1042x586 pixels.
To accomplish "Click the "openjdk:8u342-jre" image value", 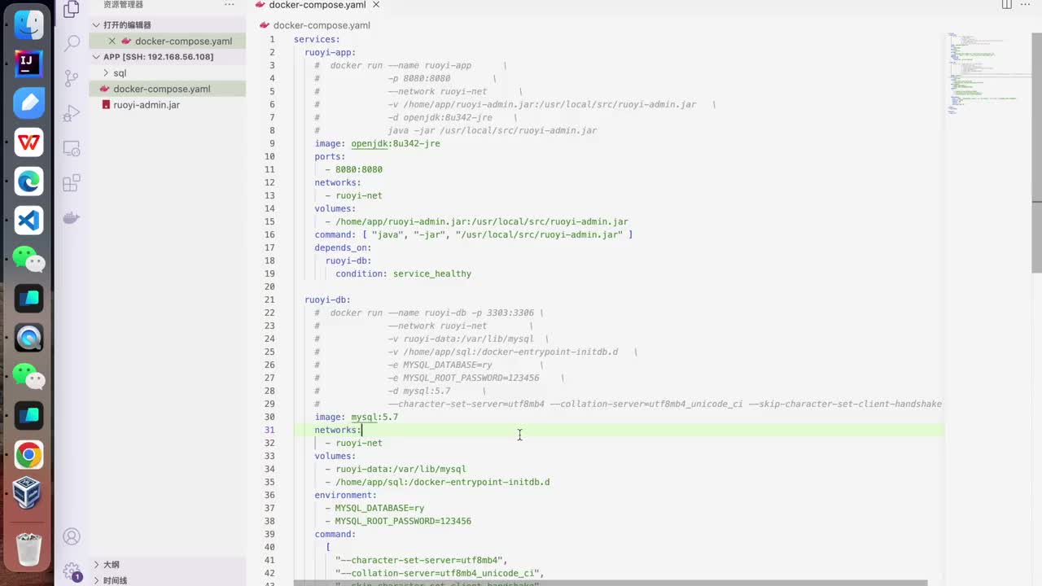I will tap(396, 143).
